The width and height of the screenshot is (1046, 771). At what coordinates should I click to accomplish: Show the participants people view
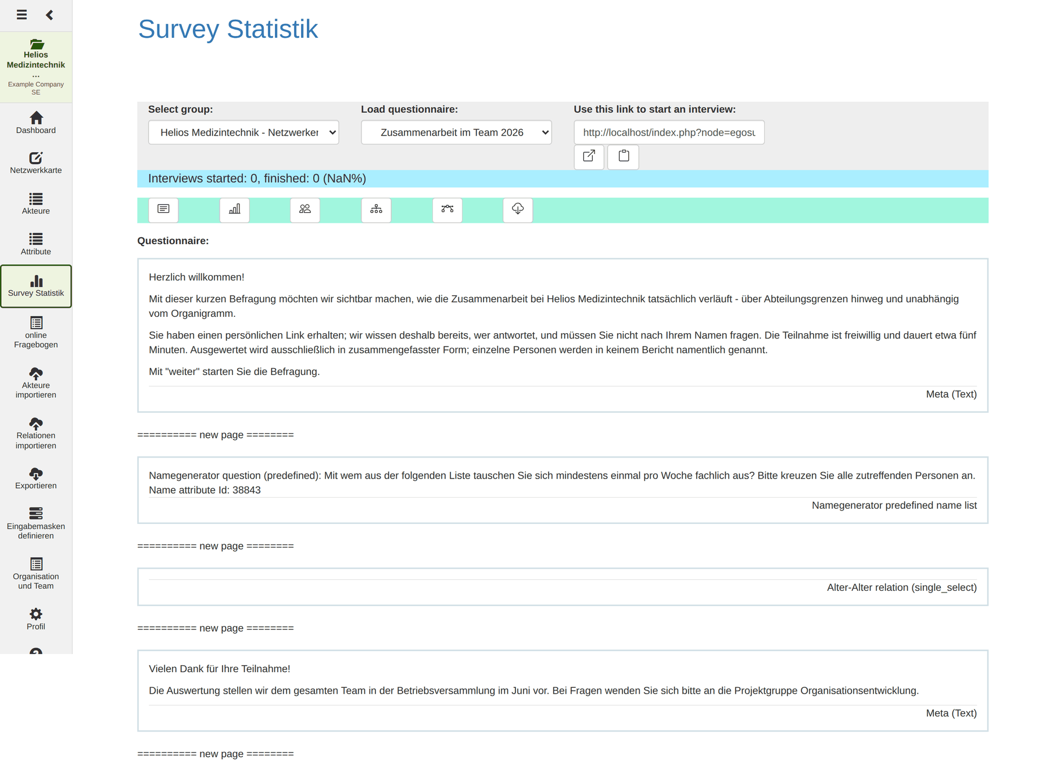pyautogui.click(x=305, y=210)
